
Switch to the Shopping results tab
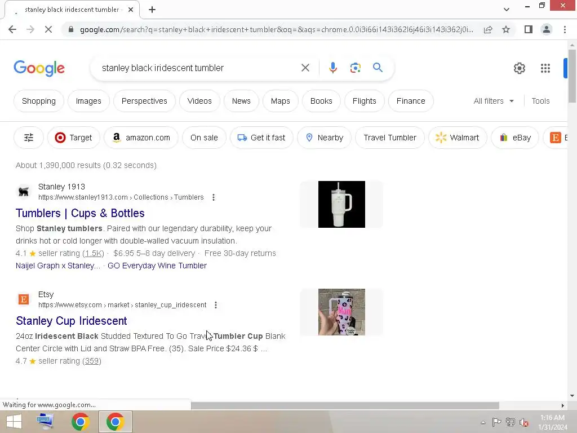(39, 101)
